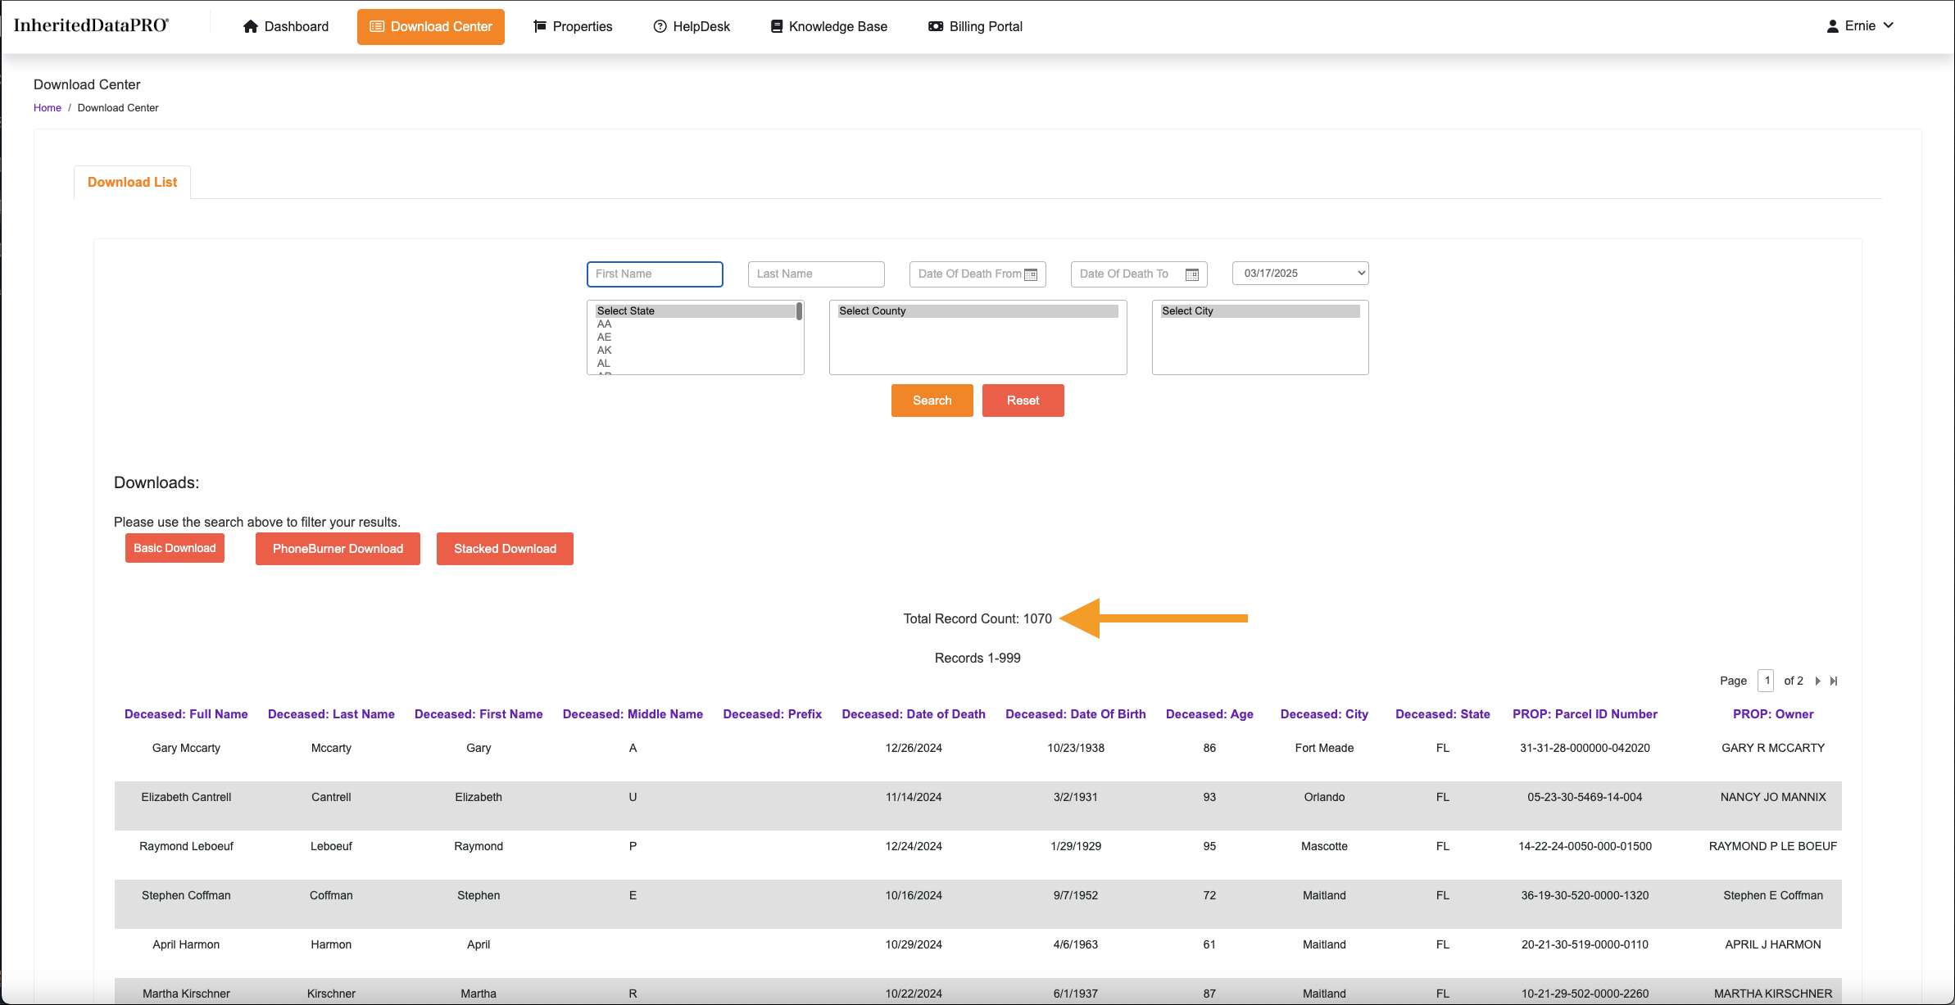This screenshot has width=1955, height=1005.
Task: Focus the Last Name input field
Action: point(816,274)
